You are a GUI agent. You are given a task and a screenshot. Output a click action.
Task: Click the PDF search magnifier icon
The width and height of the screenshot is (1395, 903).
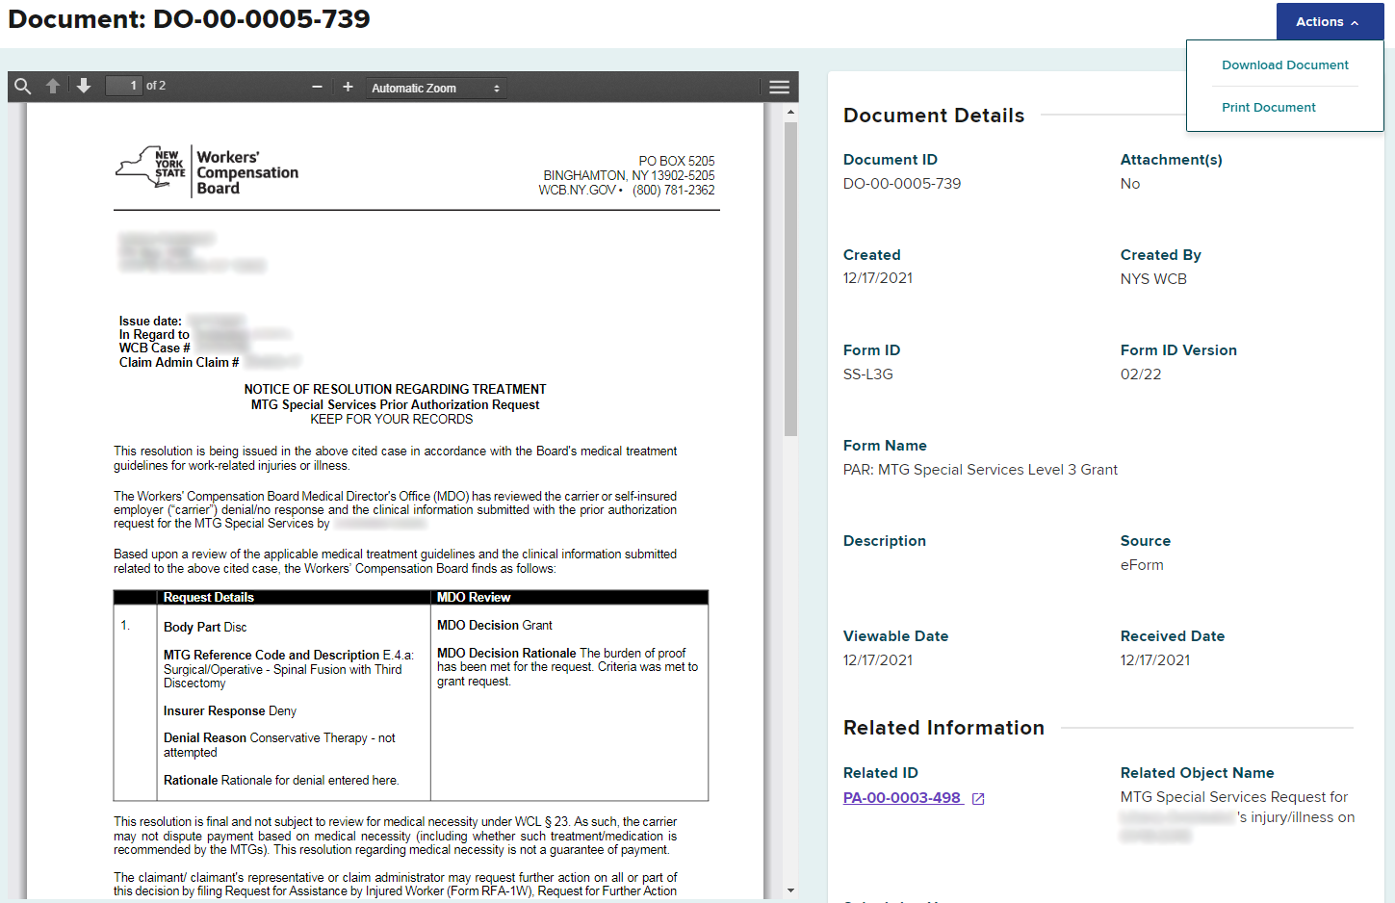(23, 87)
